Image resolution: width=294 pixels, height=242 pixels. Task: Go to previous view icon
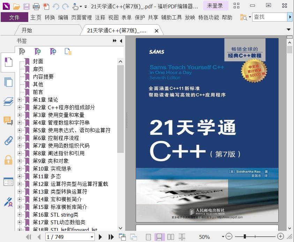pos(122,237)
